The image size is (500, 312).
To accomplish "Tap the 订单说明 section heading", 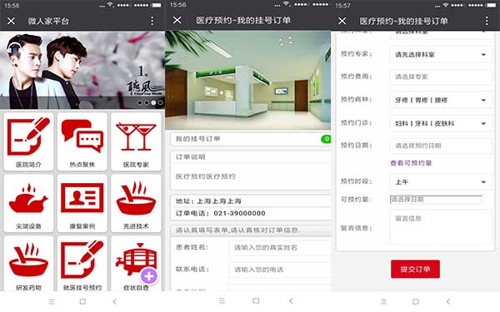I will click(190, 157).
